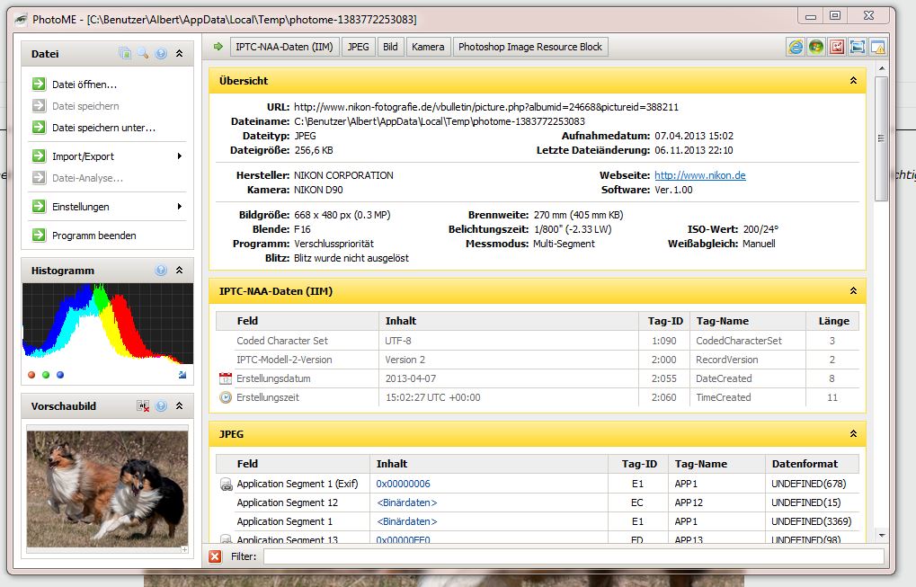Collapse the Vorschaubild panel
This screenshot has height=587, width=916.
click(180, 405)
